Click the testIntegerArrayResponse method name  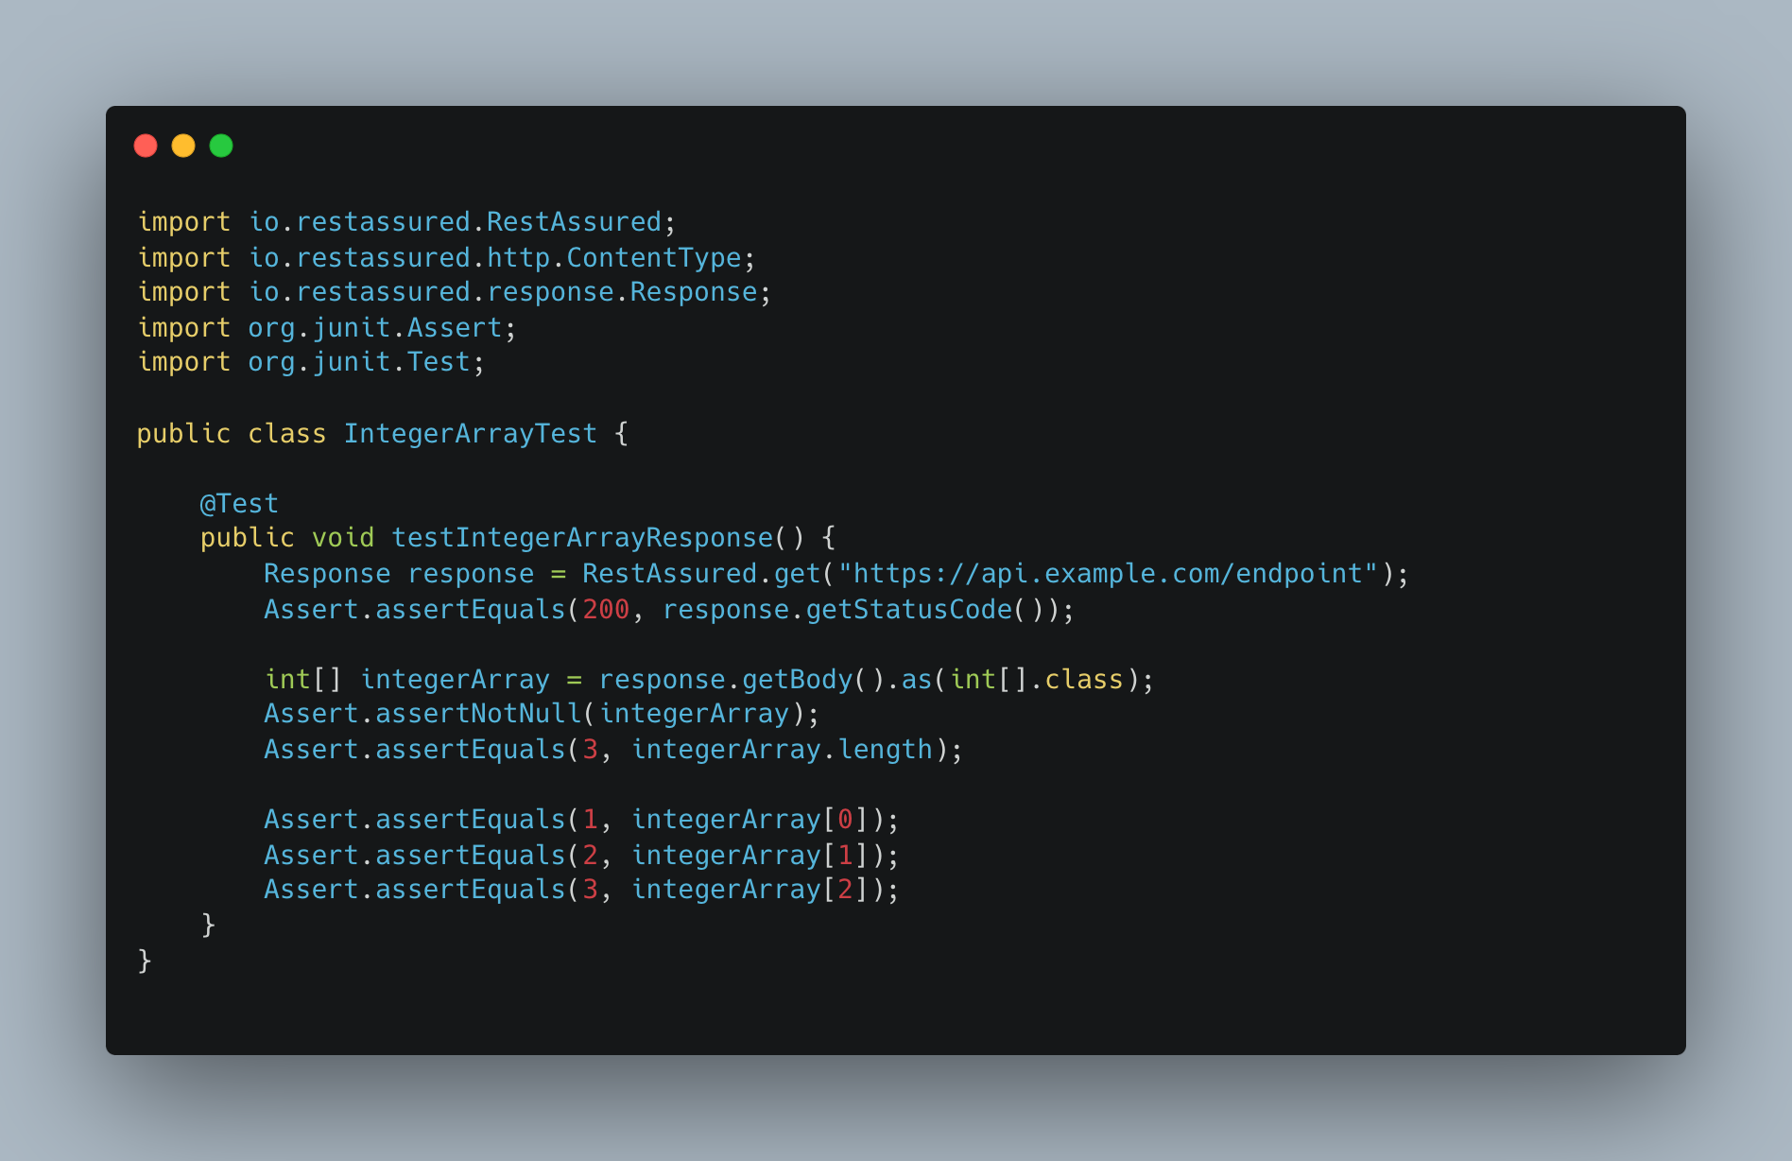pyautogui.click(x=582, y=538)
